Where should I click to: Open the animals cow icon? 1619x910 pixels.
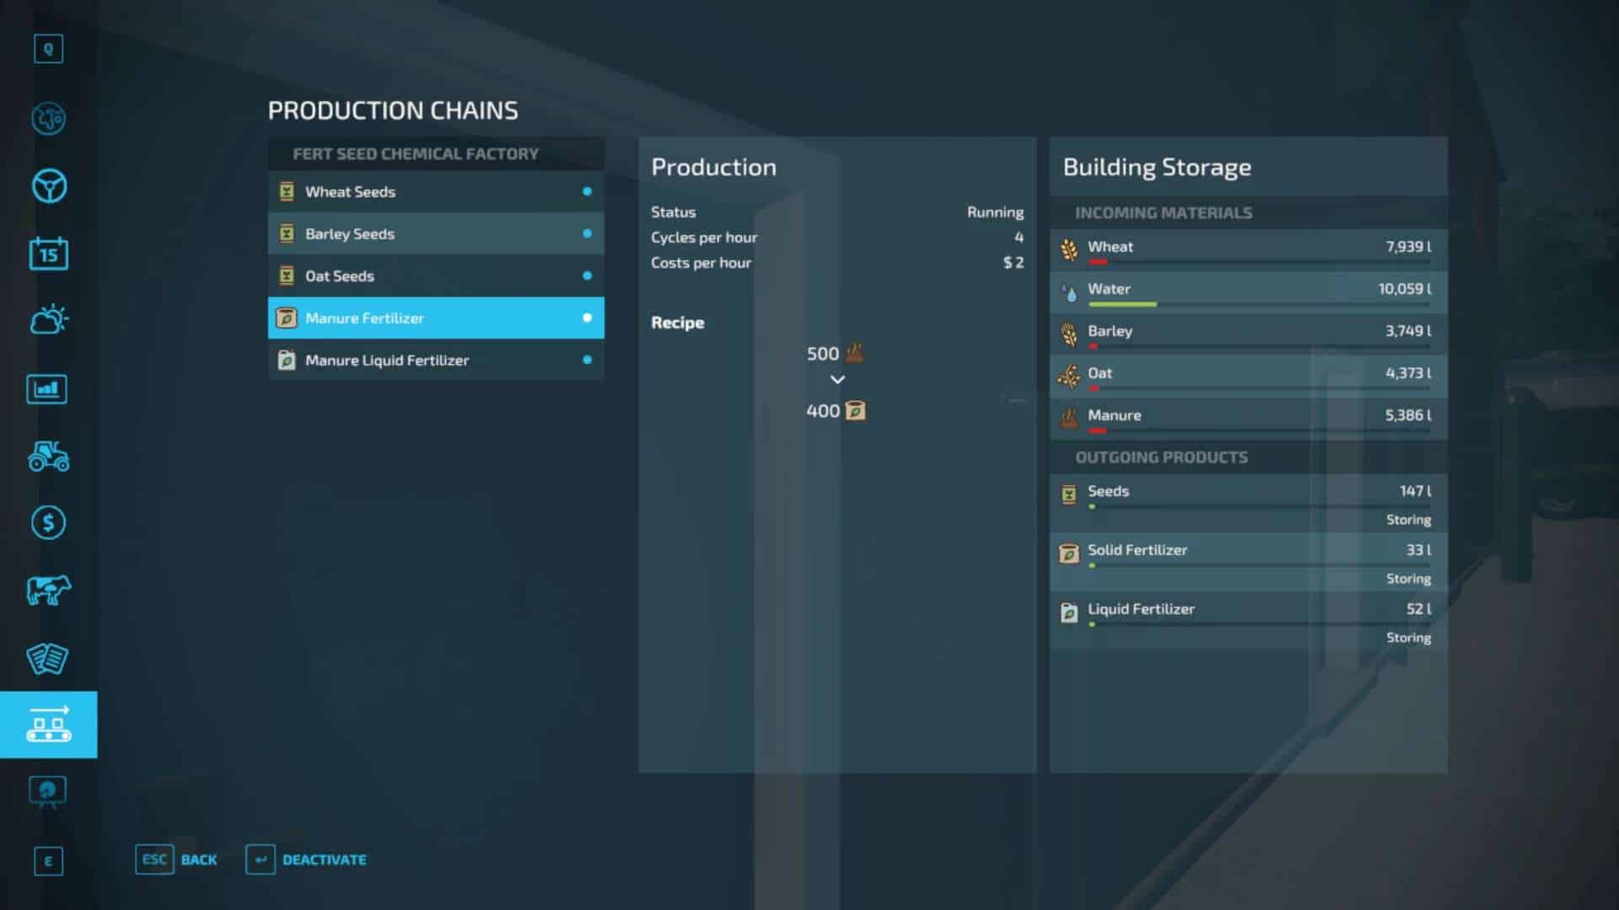48,591
